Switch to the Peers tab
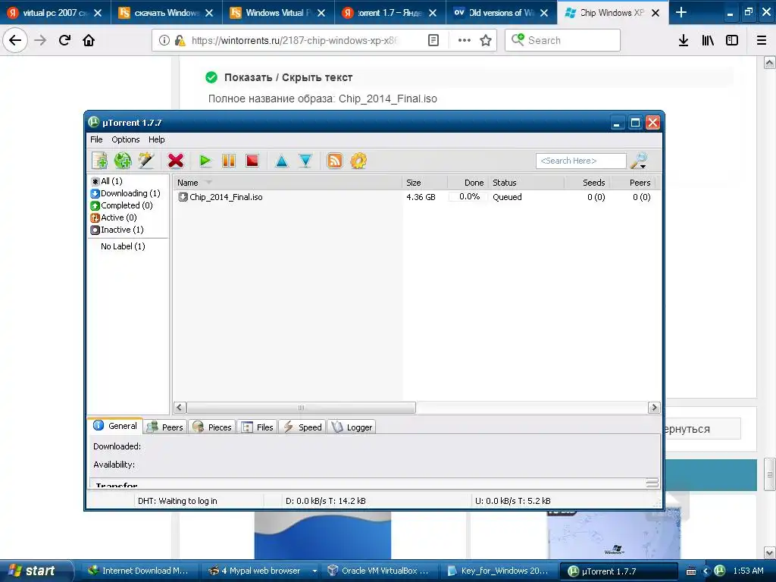776x582 pixels. tap(165, 427)
